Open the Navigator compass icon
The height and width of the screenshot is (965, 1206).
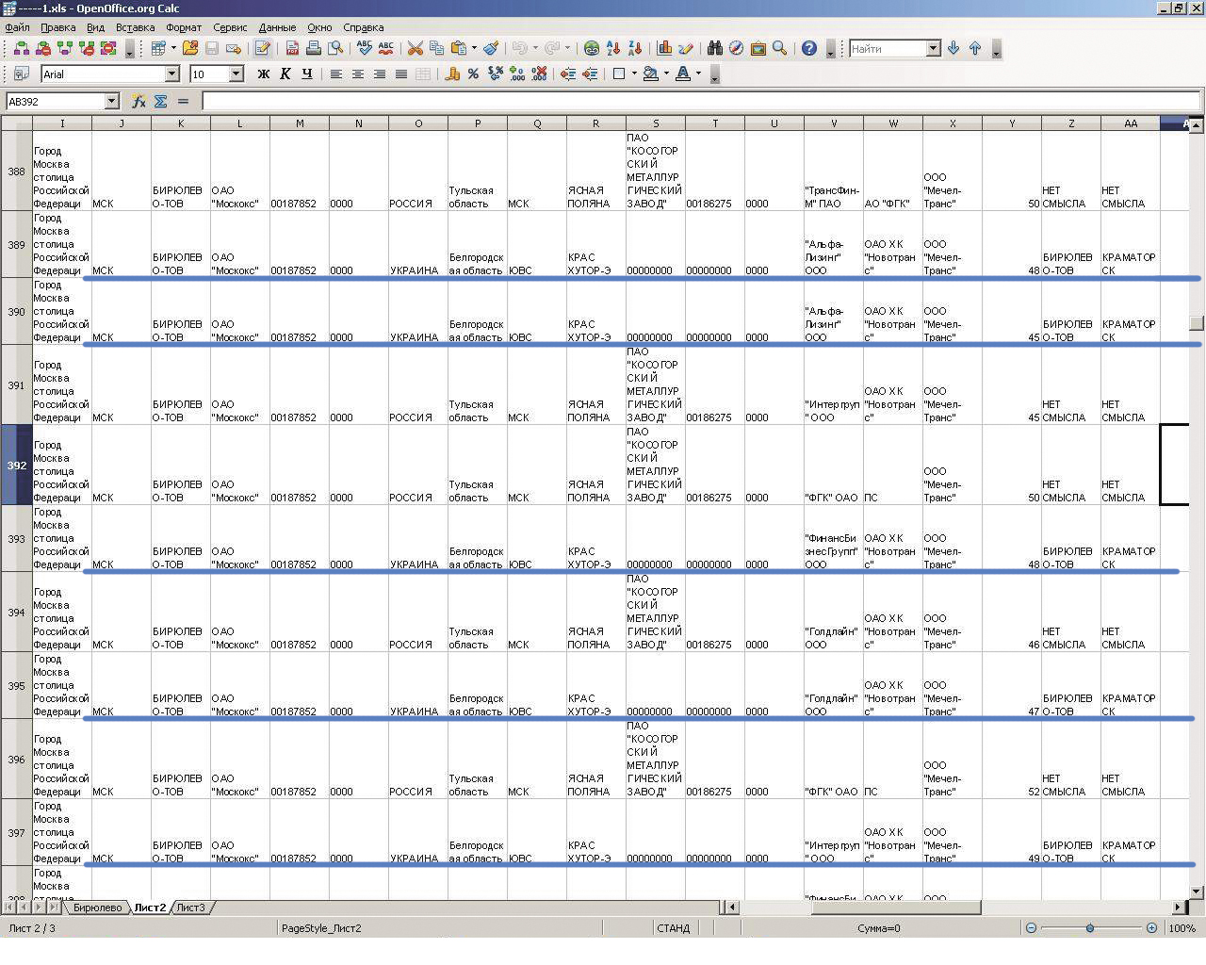point(736,48)
